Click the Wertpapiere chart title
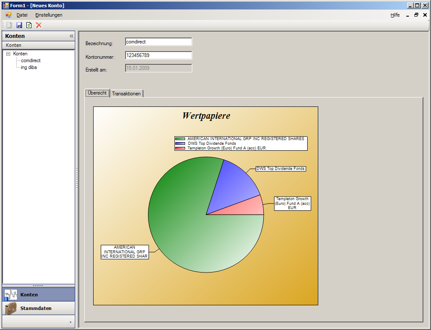This screenshot has height=330, width=431. [206, 116]
